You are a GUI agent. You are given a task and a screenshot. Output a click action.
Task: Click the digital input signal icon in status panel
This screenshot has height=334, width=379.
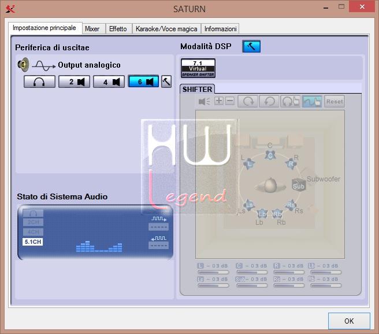point(158,239)
